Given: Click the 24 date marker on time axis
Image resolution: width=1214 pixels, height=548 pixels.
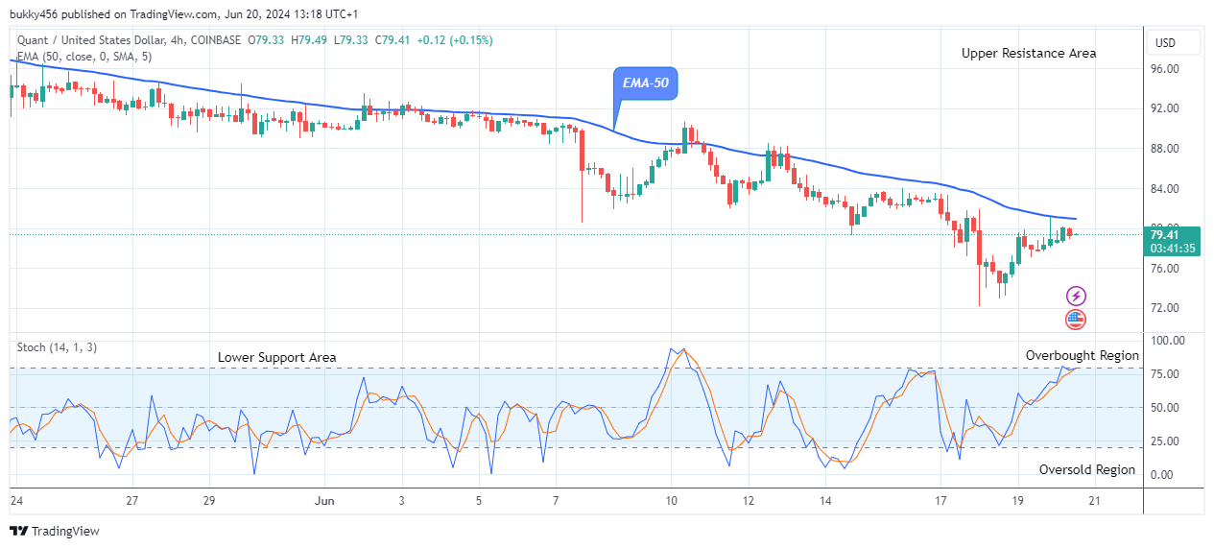Looking at the screenshot, I should (x=16, y=500).
